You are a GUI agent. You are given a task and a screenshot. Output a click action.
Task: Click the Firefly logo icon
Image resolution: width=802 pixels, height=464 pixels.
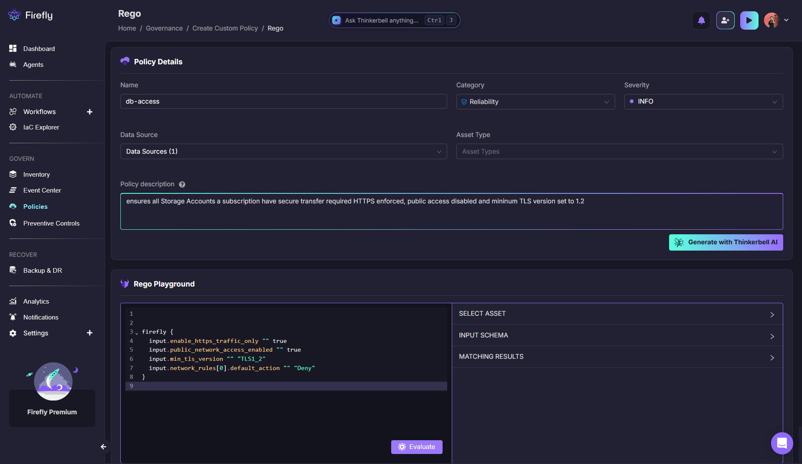click(x=14, y=15)
